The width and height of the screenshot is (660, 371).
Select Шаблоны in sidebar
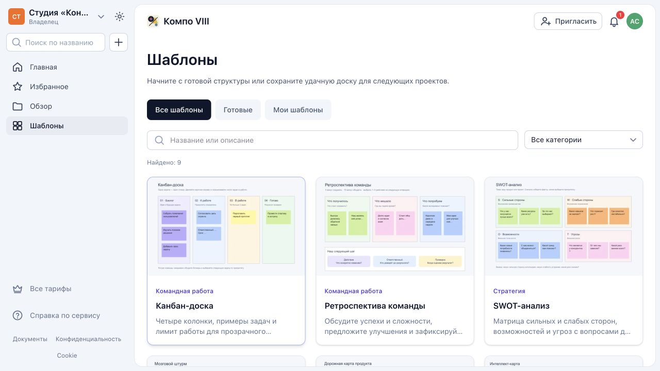67,126
